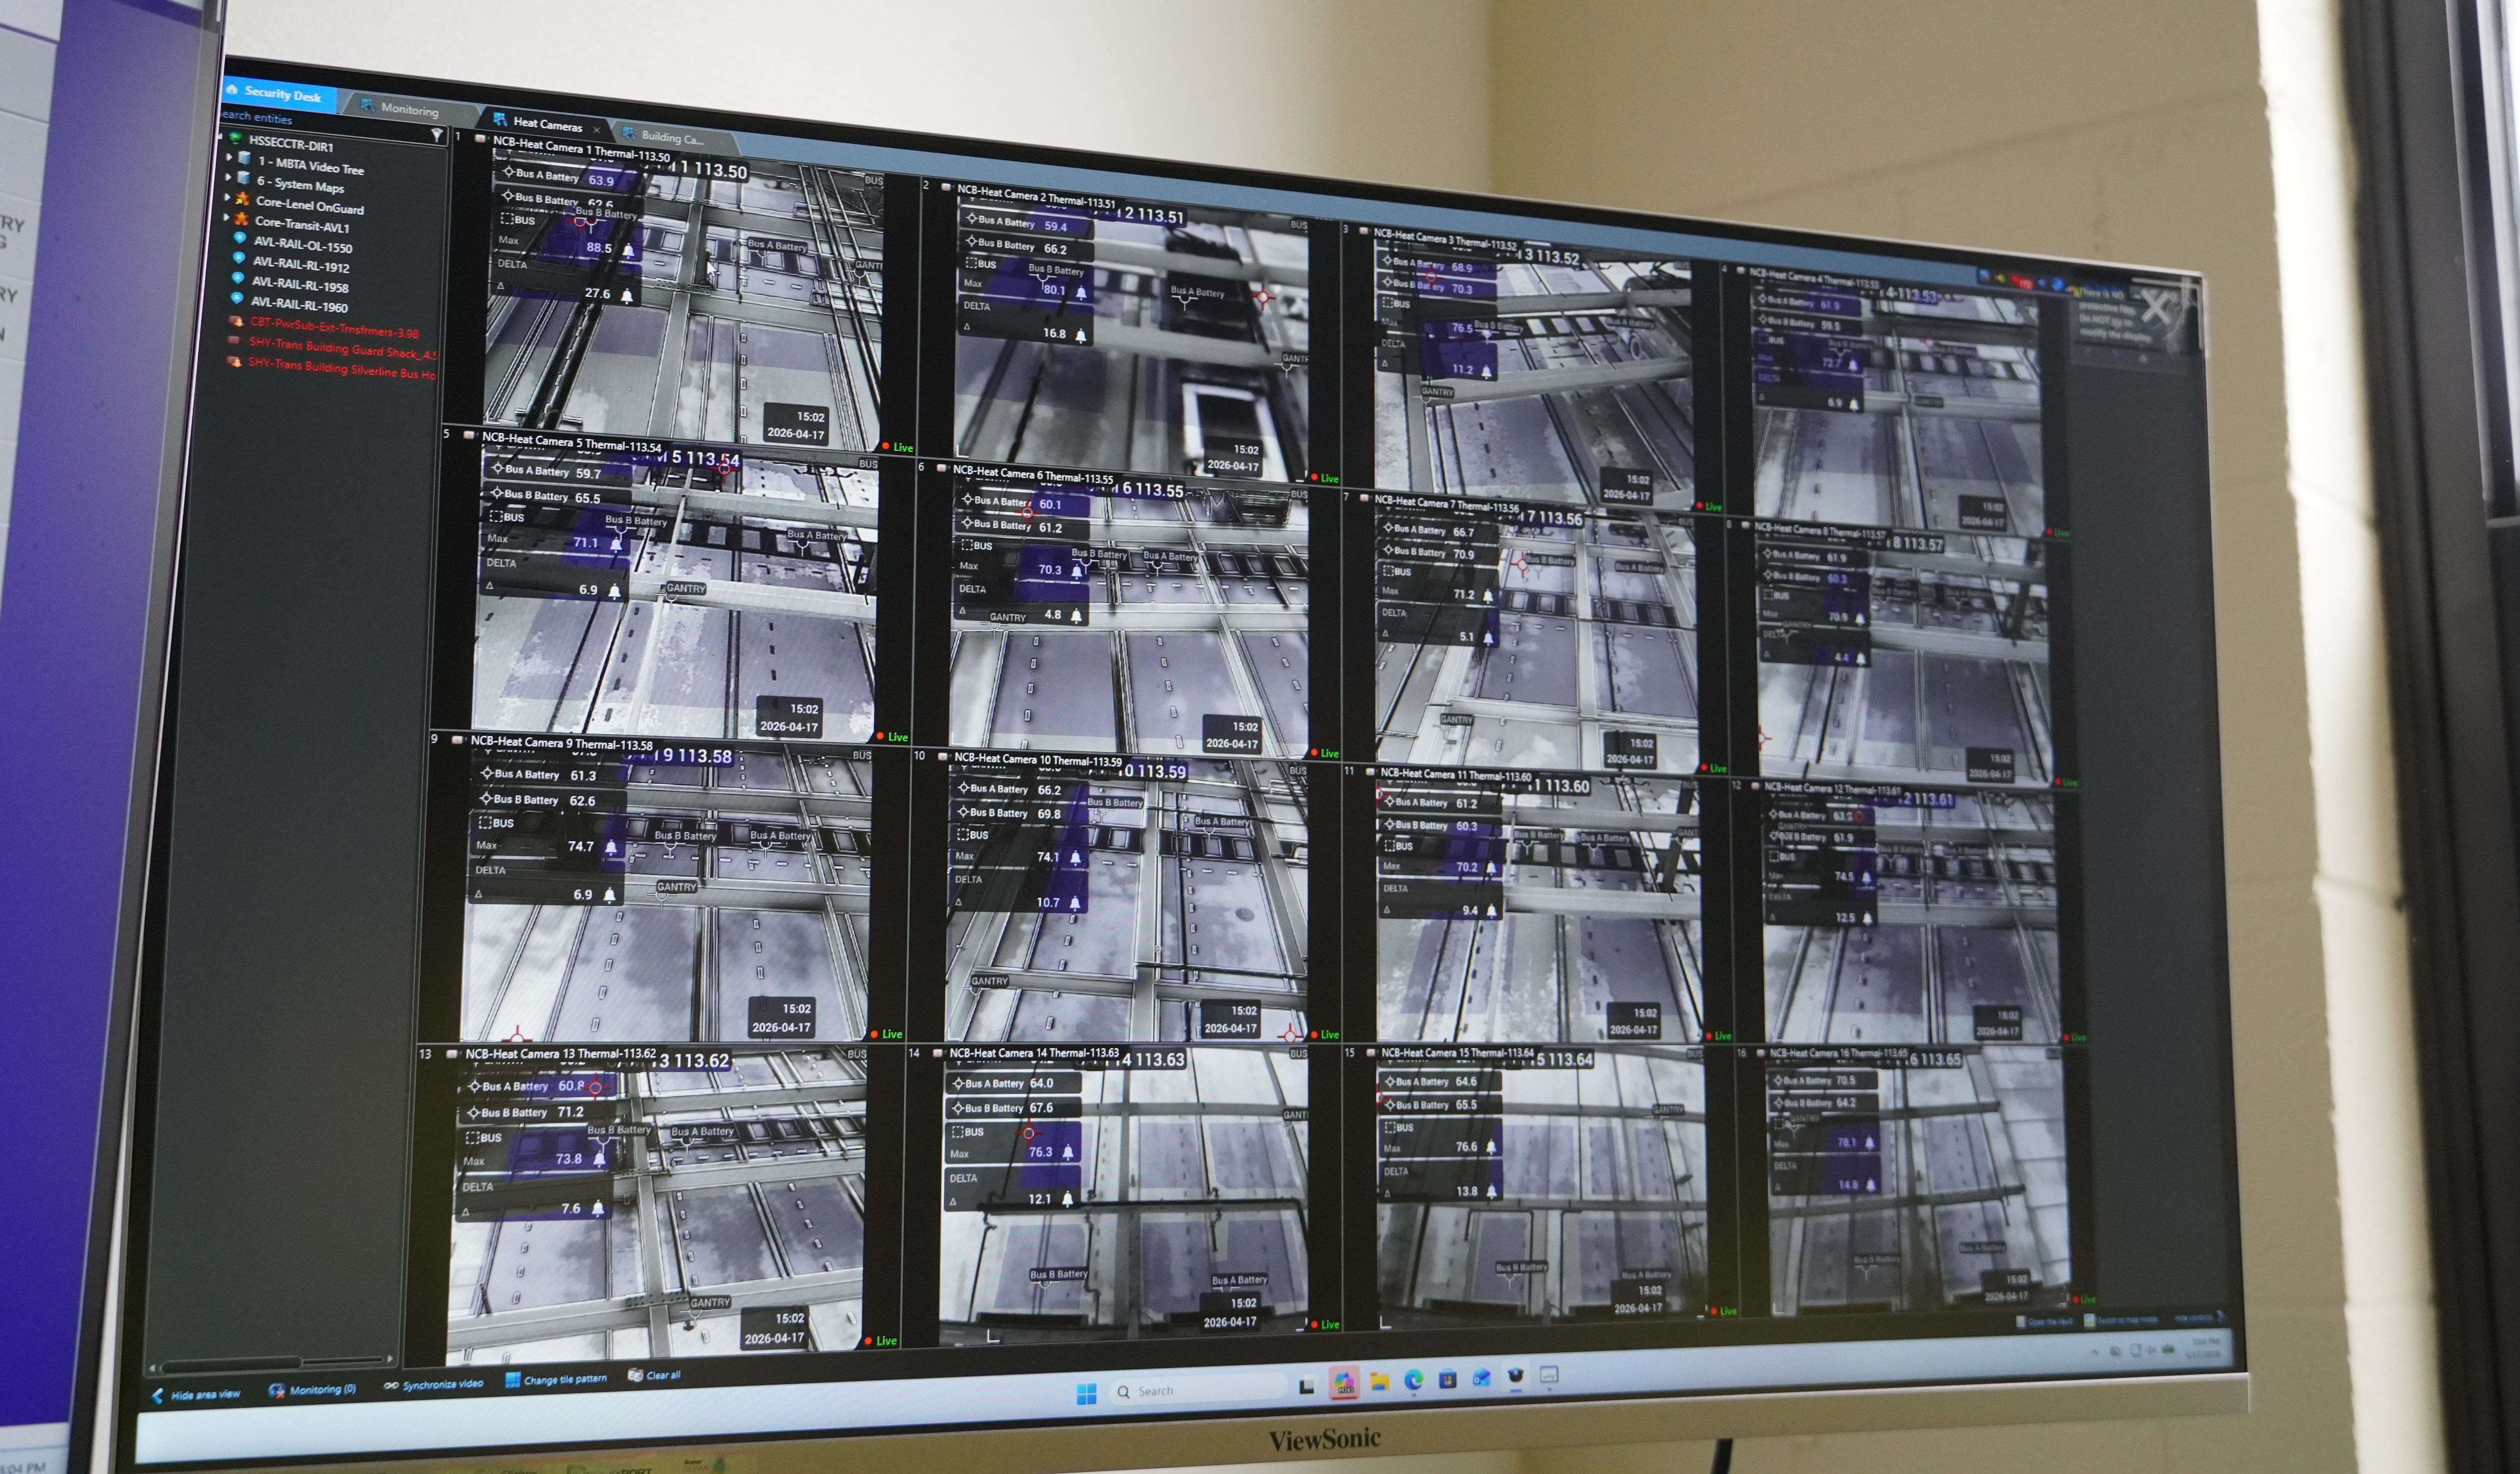The height and width of the screenshot is (1474, 2520).
Task: Click Bus A Battery spot icon in Camera 1
Action: pyautogui.click(x=509, y=172)
